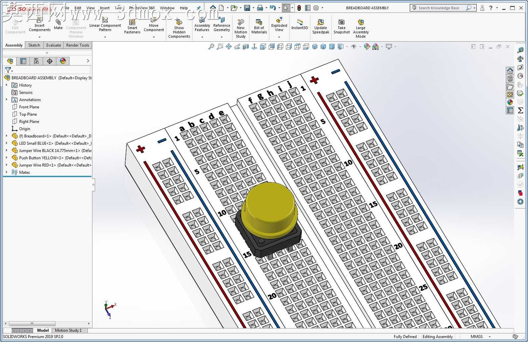Switch to FeatureManager Design Tree tab
The image size is (528, 342).
[x=10, y=61]
